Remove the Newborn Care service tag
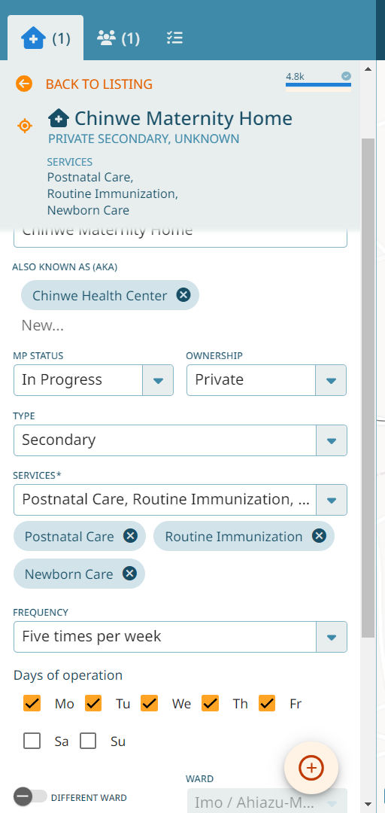 (129, 574)
